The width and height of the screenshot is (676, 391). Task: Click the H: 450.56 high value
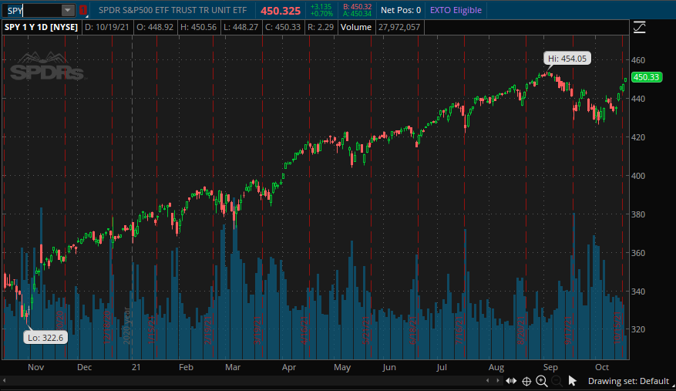pyautogui.click(x=198, y=27)
